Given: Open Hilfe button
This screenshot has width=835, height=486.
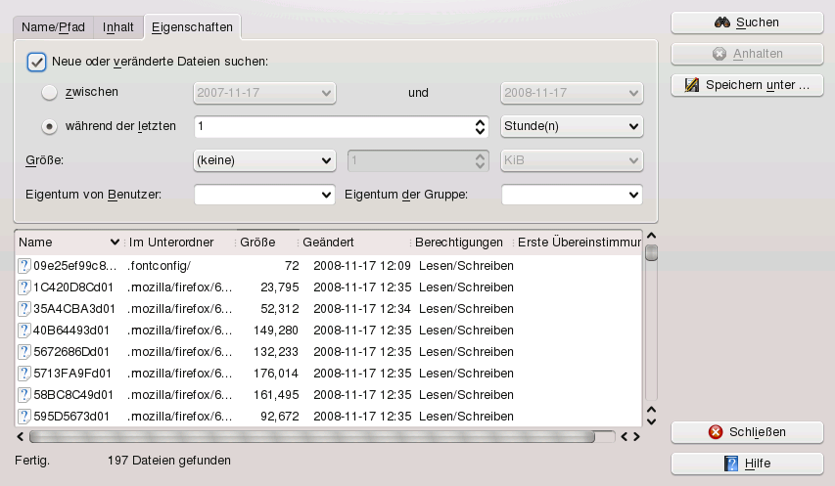Looking at the screenshot, I should click(x=747, y=464).
